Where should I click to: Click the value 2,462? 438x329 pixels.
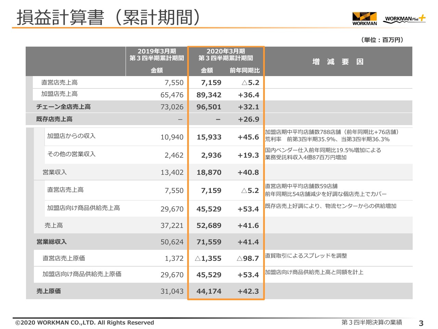pyautogui.click(x=174, y=155)
